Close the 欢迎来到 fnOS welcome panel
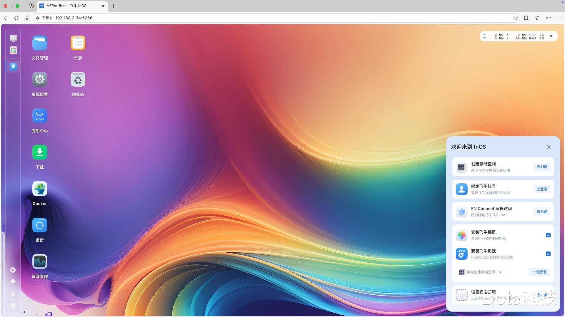Screen dimensions: 565x317 (x=549, y=147)
